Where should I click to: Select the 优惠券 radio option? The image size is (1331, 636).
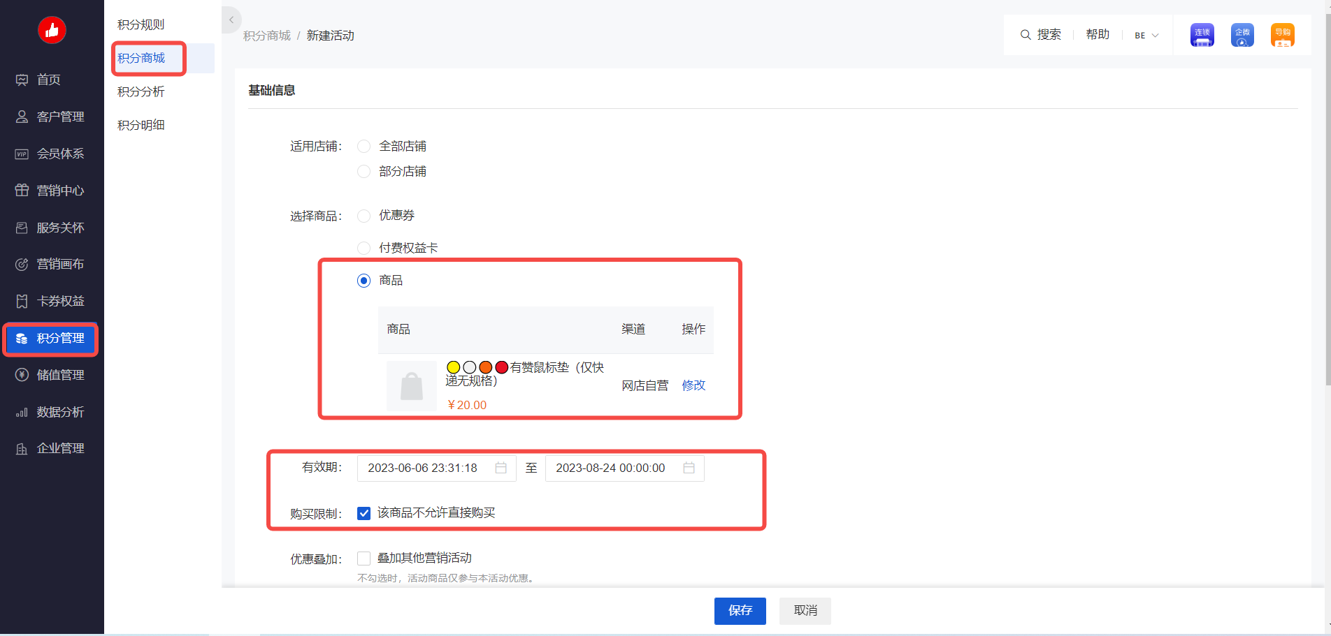click(x=364, y=216)
